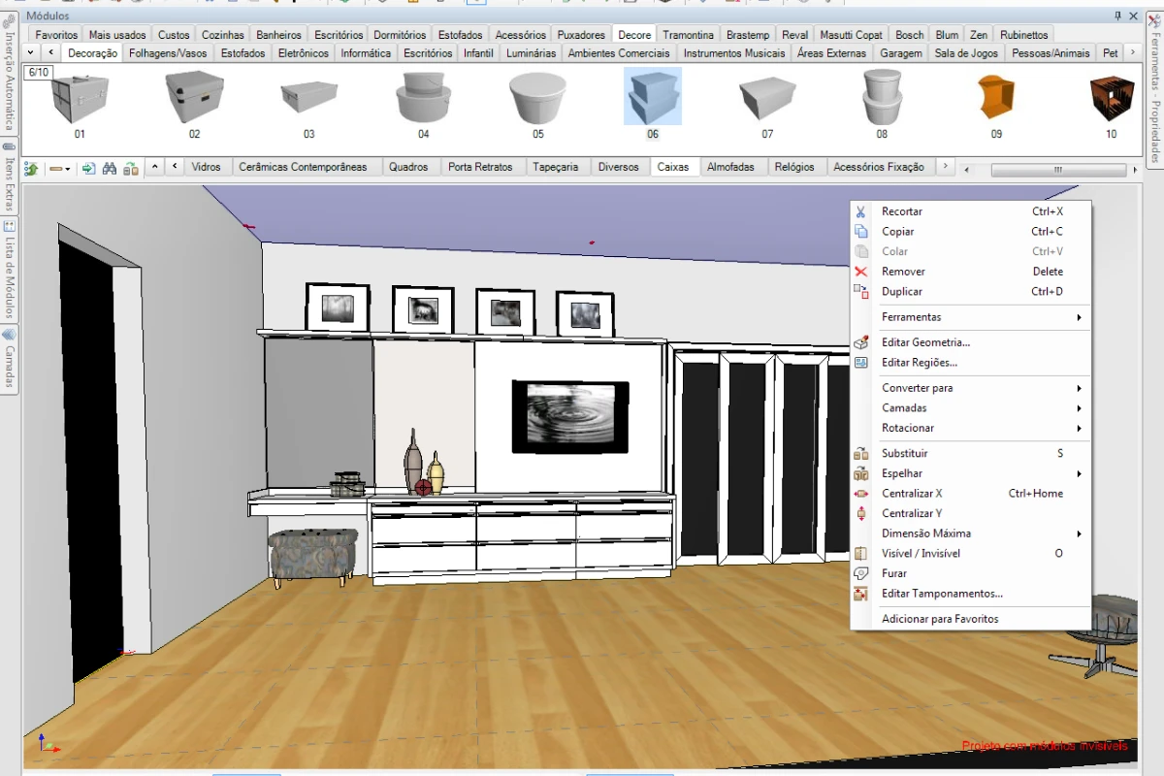Viewport: 1164px width, 776px height.
Task: Pin the Módulos panel with the pushpin
Action: tap(1117, 16)
